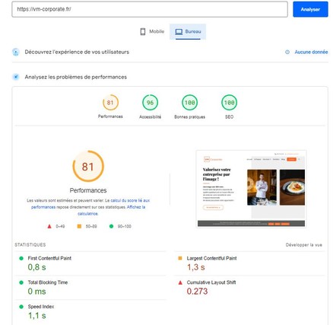This screenshot has height=325, width=333.
Task: Switch to the Mobile tab
Action: pos(152,31)
